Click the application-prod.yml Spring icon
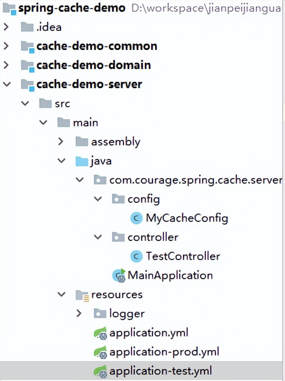This screenshot has width=285, height=381. 100,352
